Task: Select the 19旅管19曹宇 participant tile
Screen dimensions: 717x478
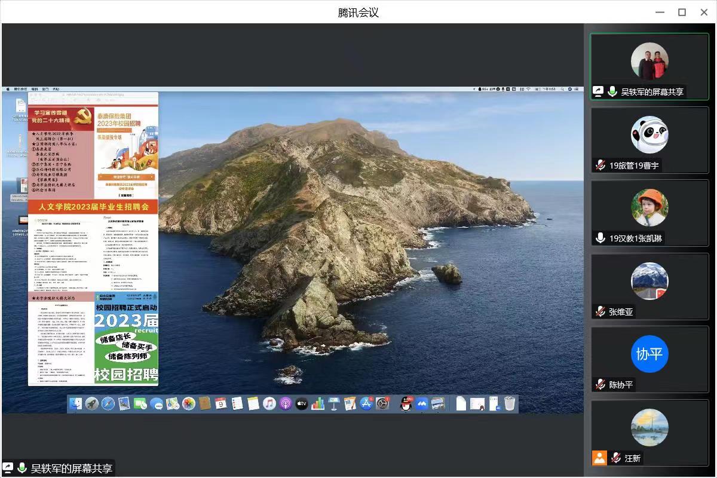Action: [x=649, y=139]
